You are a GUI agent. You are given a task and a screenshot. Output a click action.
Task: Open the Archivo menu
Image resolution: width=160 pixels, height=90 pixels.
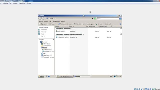[x=41, y=21]
